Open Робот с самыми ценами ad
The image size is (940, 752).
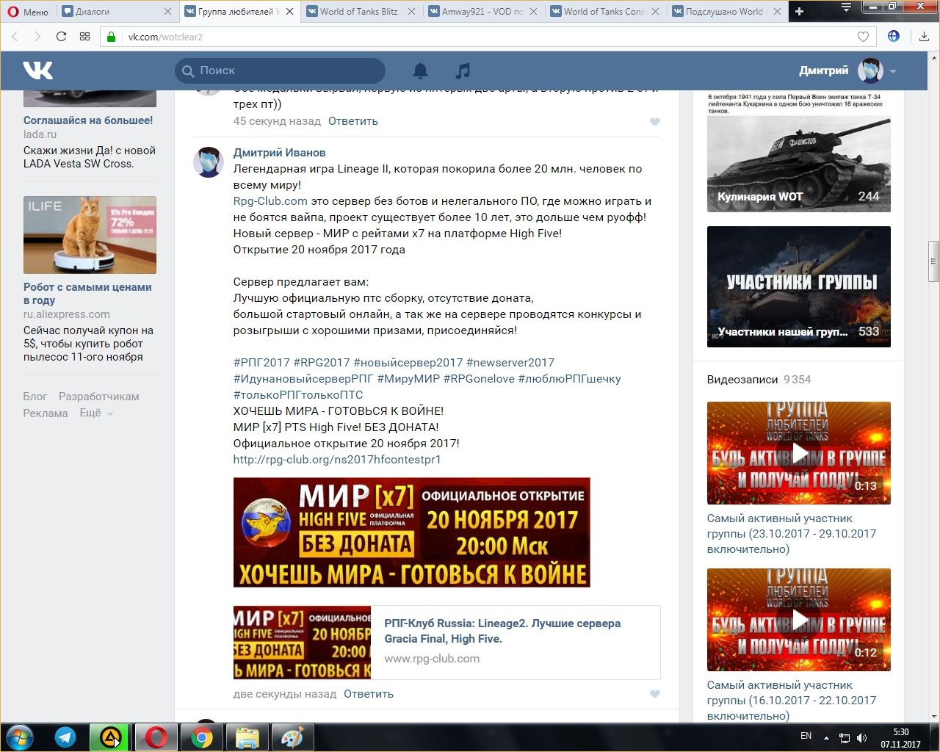87,294
